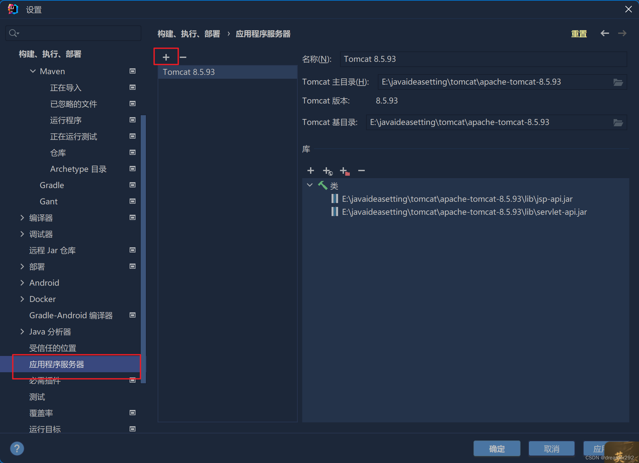The width and height of the screenshot is (639, 463).
Task: Collapse the Maven tree node
Action: coord(33,71)
